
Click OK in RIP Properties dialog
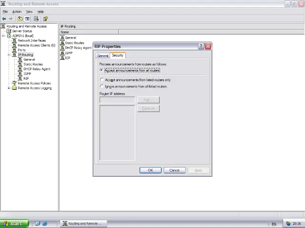pos(151,170)
